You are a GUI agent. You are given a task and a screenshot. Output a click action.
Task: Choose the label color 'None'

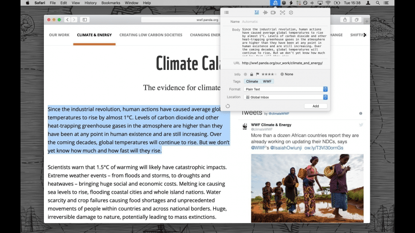coord(287,74)
